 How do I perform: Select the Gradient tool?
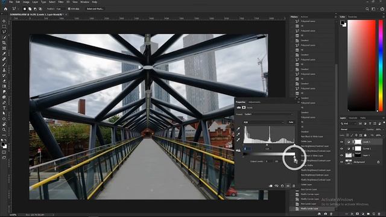tap(4, 86)
